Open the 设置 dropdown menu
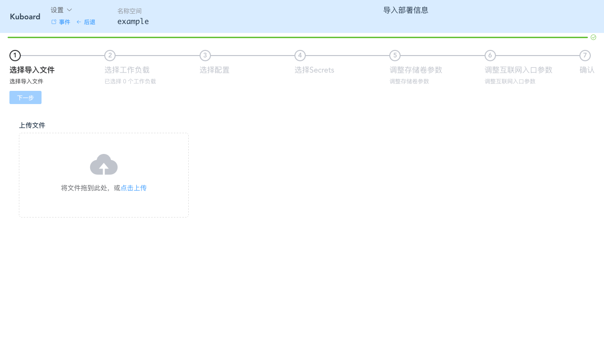Screen dimensions: 604x339 tap(57, 9)
